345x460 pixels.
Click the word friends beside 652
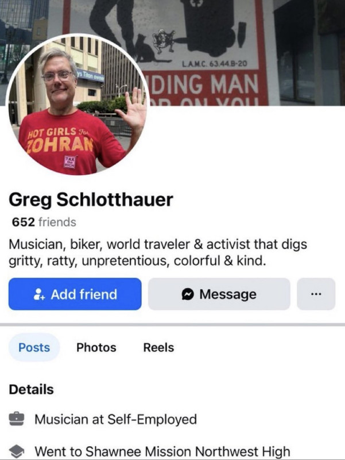point(57,222)
